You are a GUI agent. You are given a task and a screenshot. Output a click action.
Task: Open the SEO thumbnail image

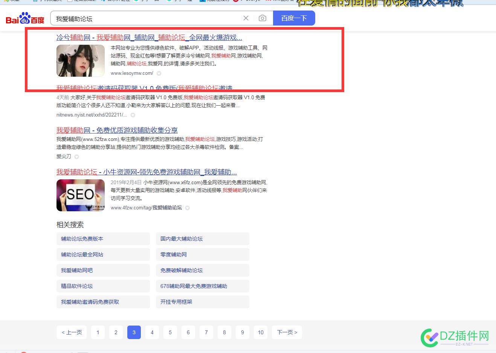click(x=81, y=195)
